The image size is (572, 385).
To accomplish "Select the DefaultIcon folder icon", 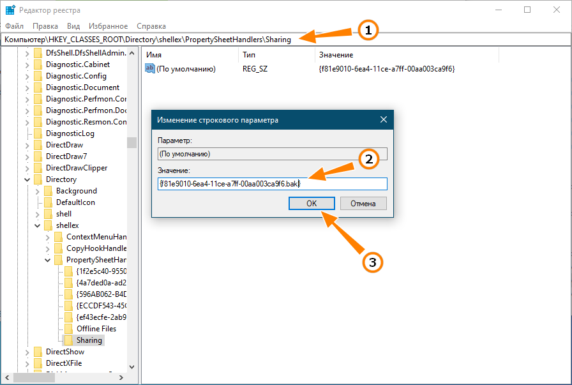I will [48, 202].
